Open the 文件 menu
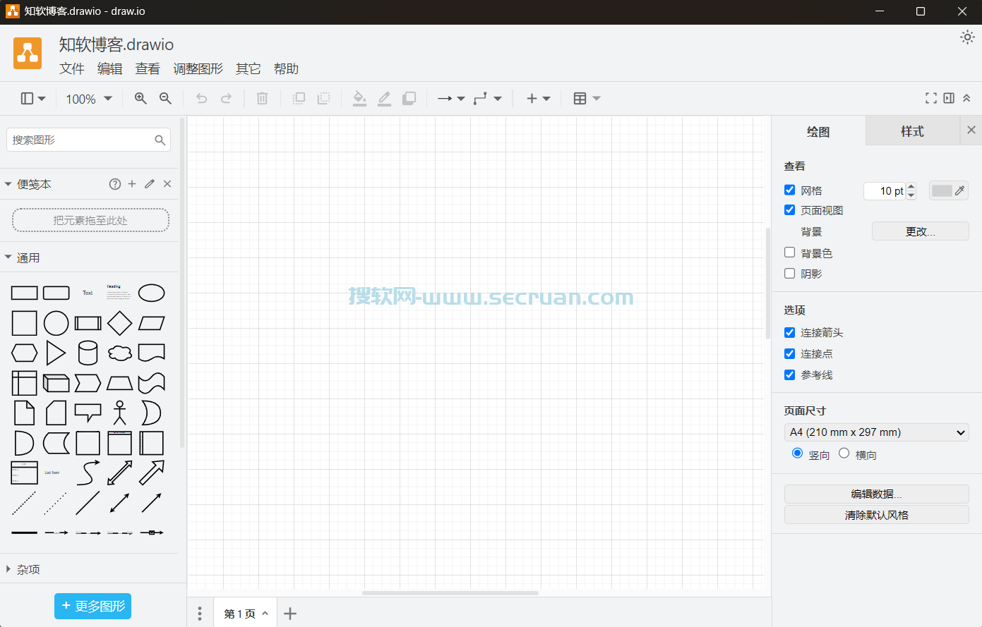 pyautogui.click(x=72, y=68)
